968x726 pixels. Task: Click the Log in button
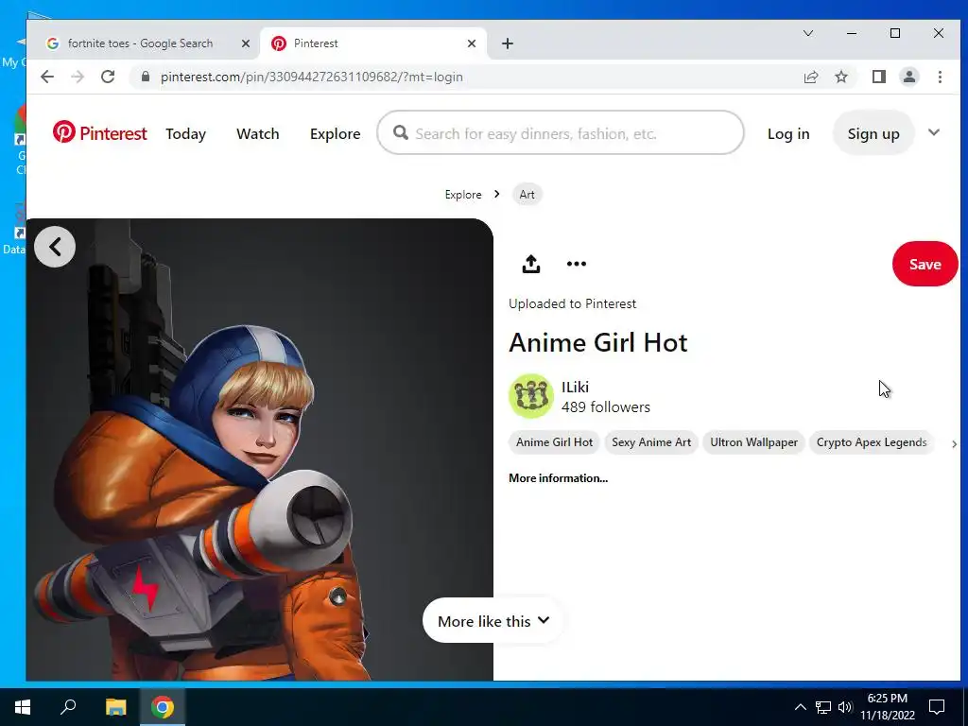[788, 134]
